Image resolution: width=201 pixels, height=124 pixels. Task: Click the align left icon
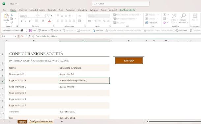pos(58,21)
